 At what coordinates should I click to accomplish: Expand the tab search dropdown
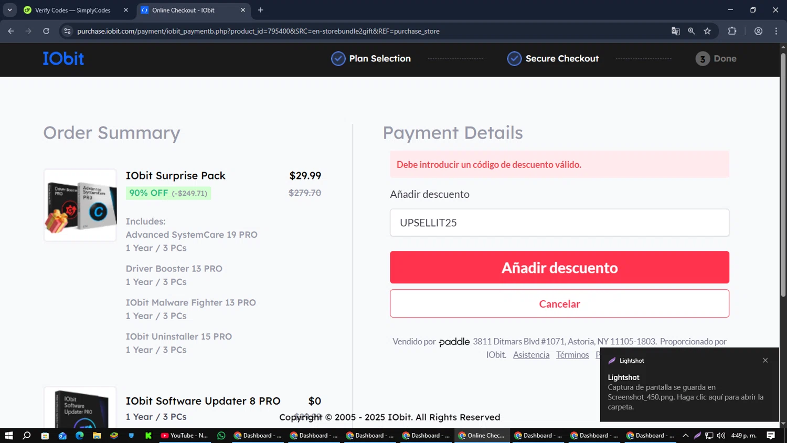[9, 10]
